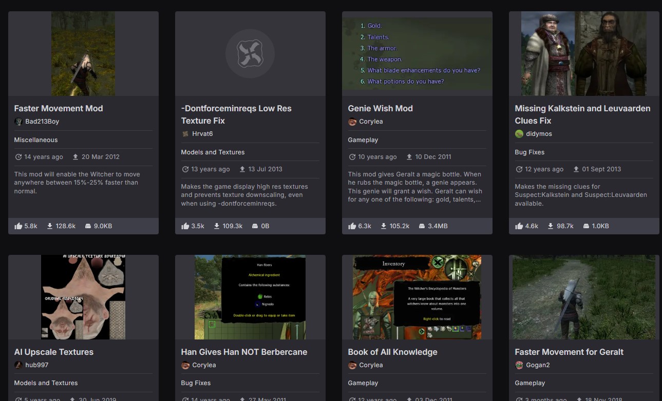Click download icon beside 128.6k
Viewport: 662px width, 401px height.
click(50, 226)
